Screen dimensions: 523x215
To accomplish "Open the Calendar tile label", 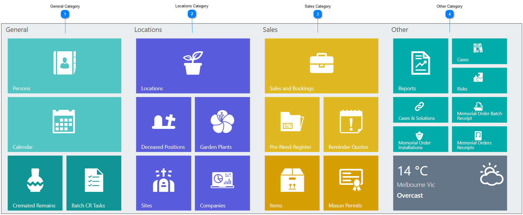I will click(x=23, y=147).
